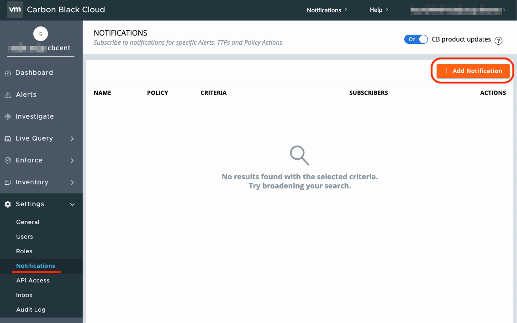Click the user avatar circle with S
Image resolution: width=517 pixels, height=323 pixels.
41,34
